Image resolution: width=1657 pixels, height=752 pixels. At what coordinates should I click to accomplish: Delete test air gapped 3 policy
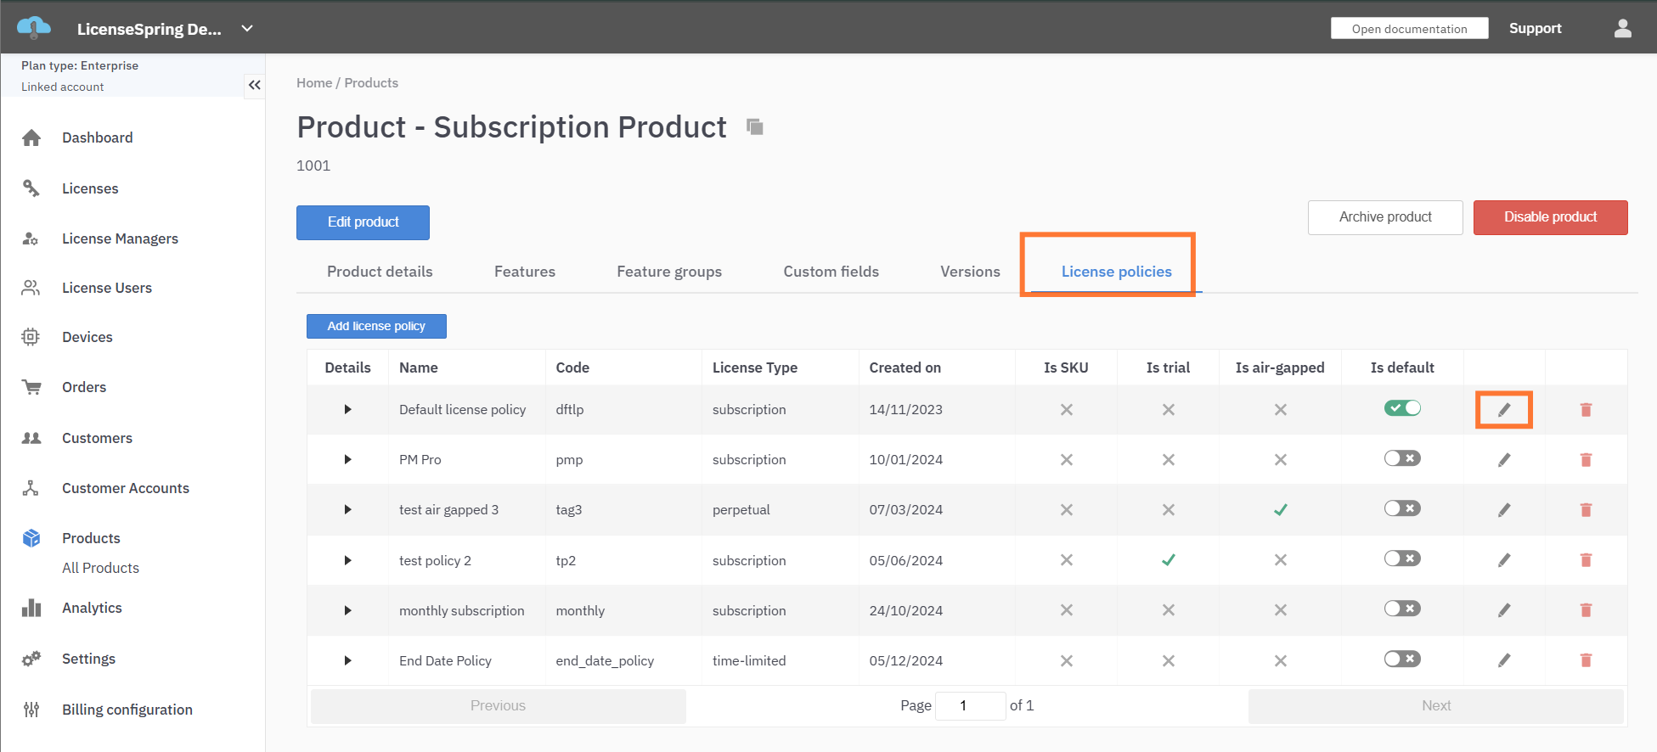coord(1585,510)
